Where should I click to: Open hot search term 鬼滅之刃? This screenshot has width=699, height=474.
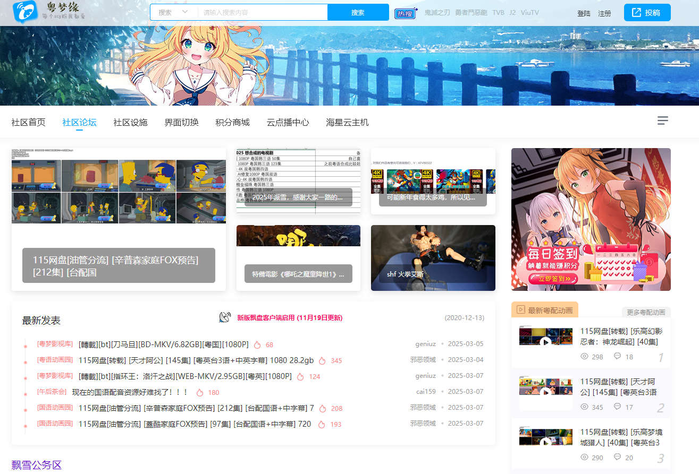click(437, 13)
